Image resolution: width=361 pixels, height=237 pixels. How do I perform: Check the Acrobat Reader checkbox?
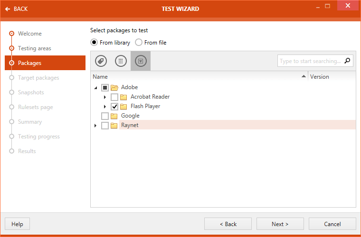114,97
